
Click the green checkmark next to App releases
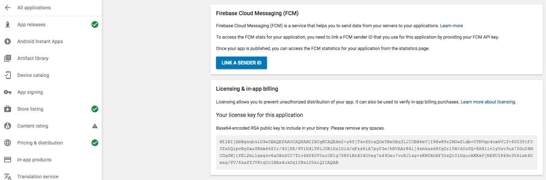[95, 24]
